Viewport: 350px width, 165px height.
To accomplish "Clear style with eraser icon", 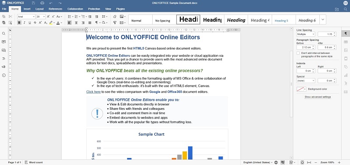I will (x=115, y=17).
